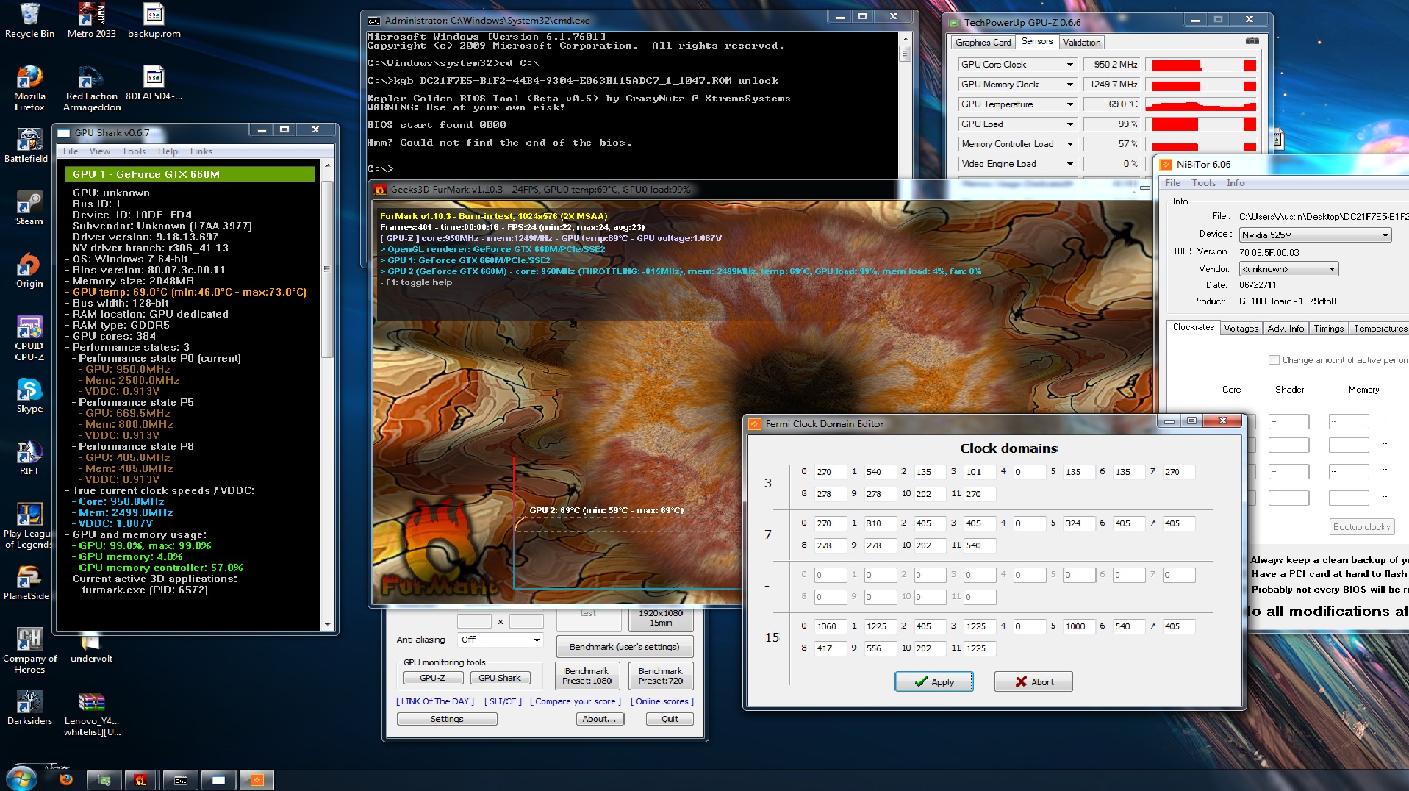Click clock domain 15 field 0 value 1060
This screenshot has height=791, width=1409.
[x=830, y=626]
